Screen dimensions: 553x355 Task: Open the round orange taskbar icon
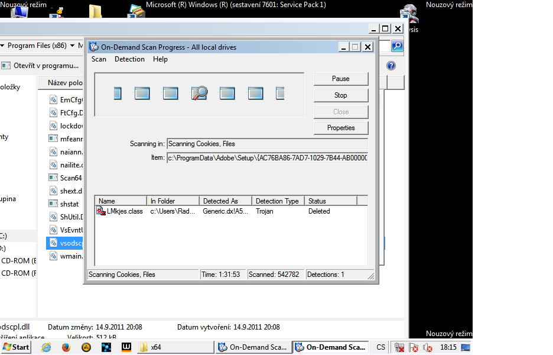86,347
